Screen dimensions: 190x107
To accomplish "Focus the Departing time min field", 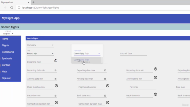I will (140, 70).
